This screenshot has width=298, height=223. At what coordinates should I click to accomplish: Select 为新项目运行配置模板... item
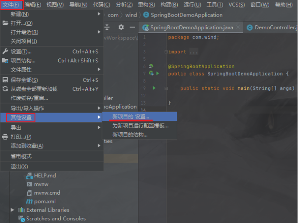[140, 126]
